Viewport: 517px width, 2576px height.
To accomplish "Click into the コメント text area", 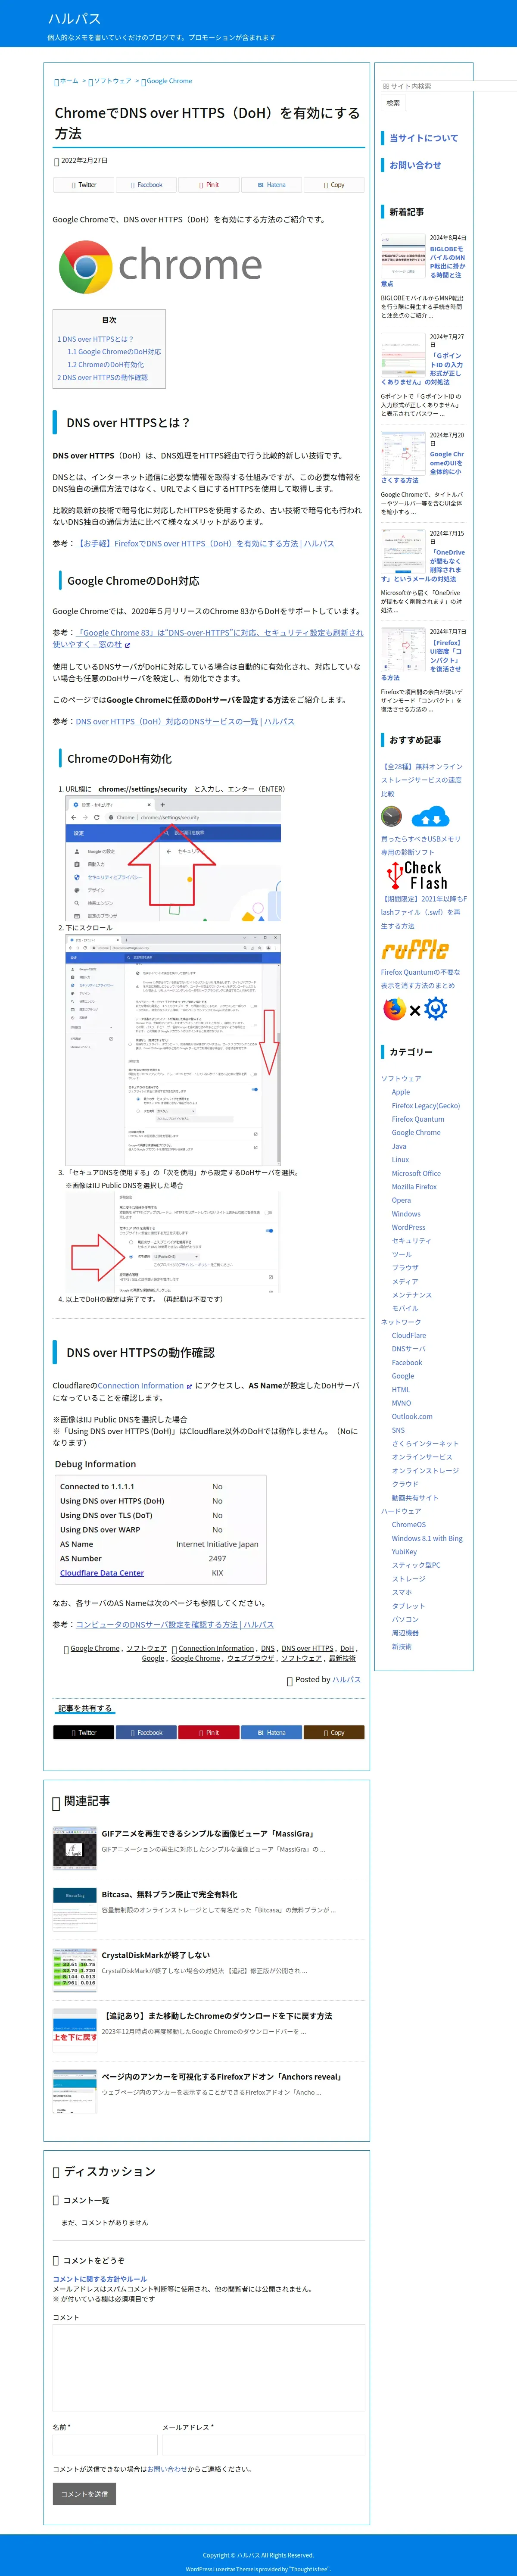I will coord(209,2368).
